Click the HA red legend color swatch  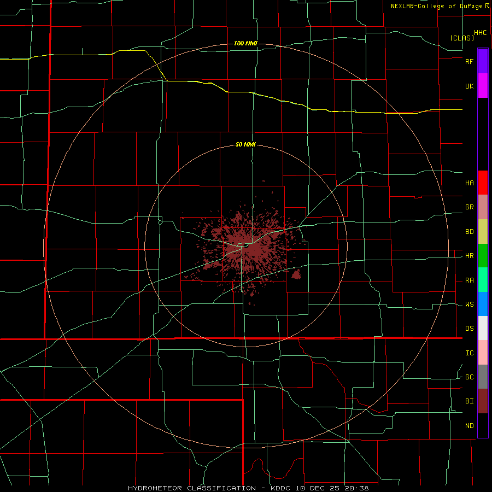click(x=483, y=183)
